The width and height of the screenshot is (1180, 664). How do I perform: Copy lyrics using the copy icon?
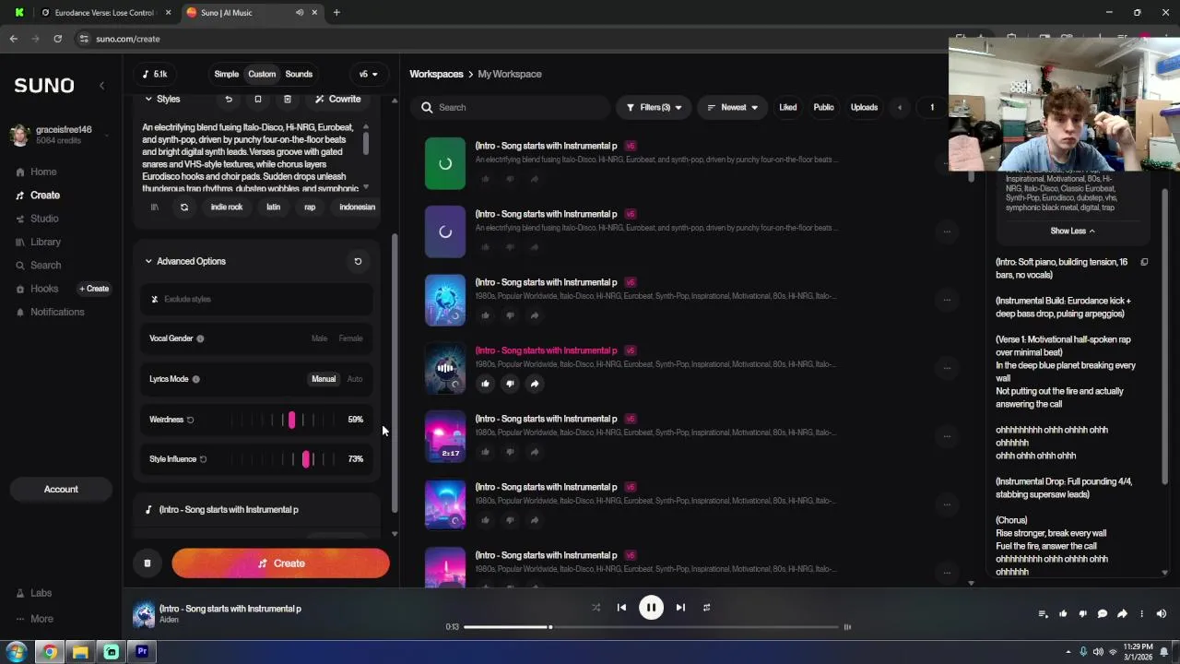coord(1144,262)
